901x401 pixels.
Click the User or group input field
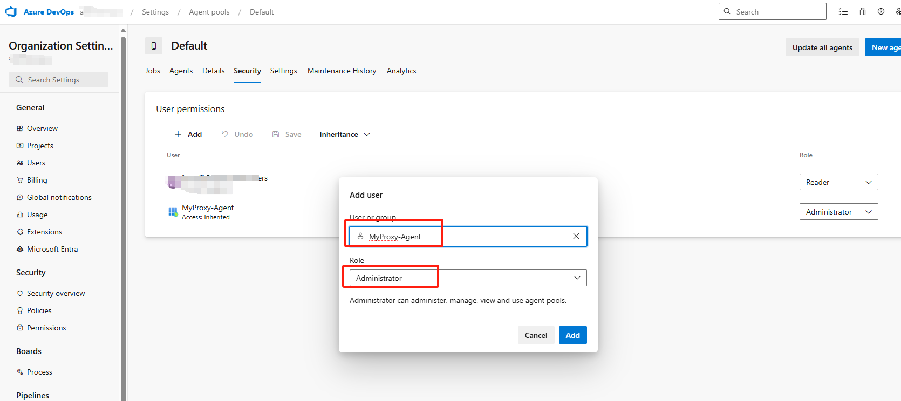tap(468, 236)
